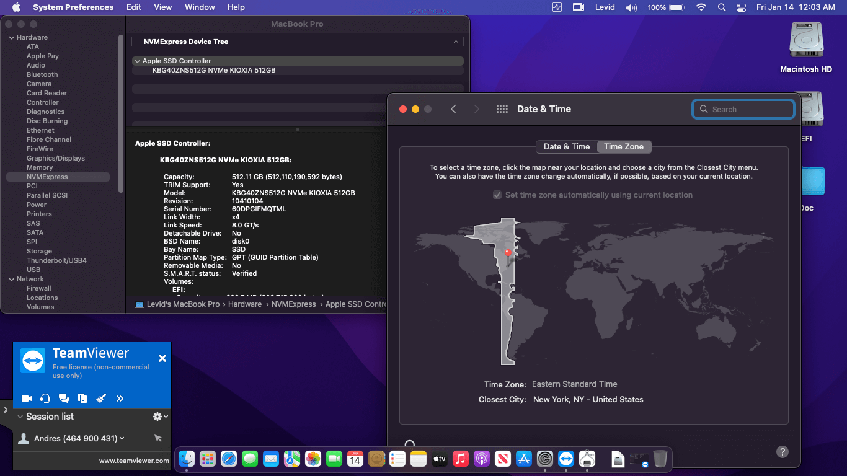Go forward in System Preferences

coord(476,109)
